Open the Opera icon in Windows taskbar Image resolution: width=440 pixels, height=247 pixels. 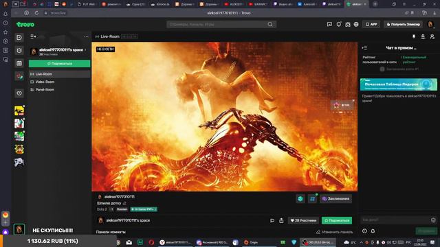tap(151, 242)
